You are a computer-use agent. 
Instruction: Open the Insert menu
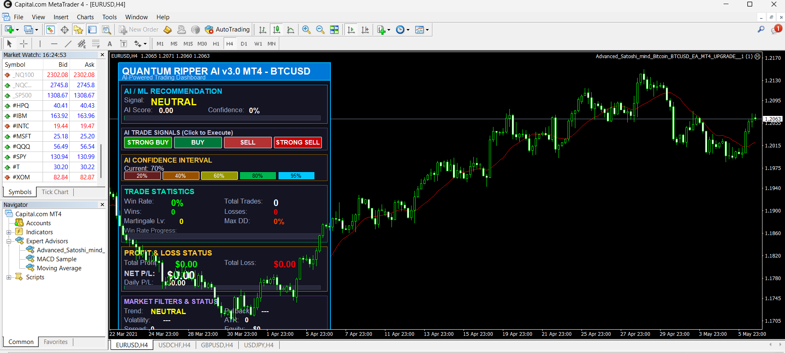click(x=61, y=17)
